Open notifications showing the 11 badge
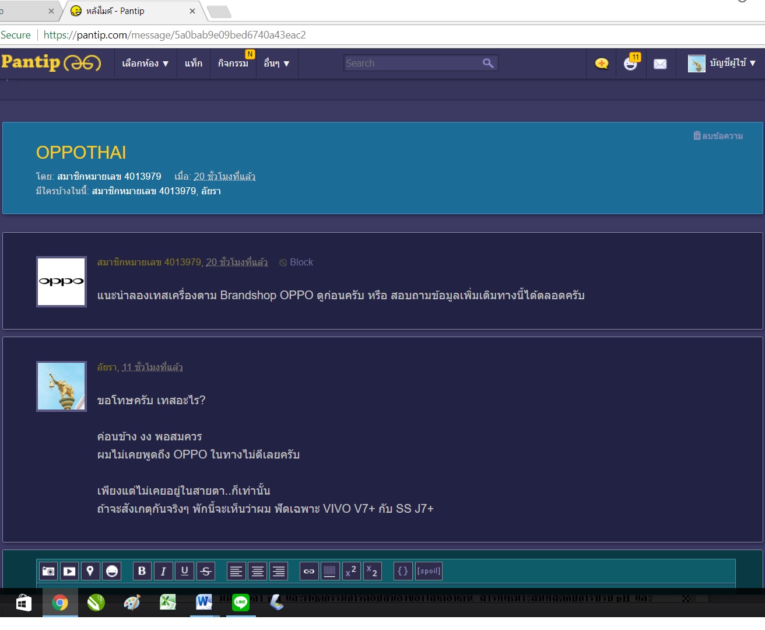The image size is (765, 630). pos(631,62)
